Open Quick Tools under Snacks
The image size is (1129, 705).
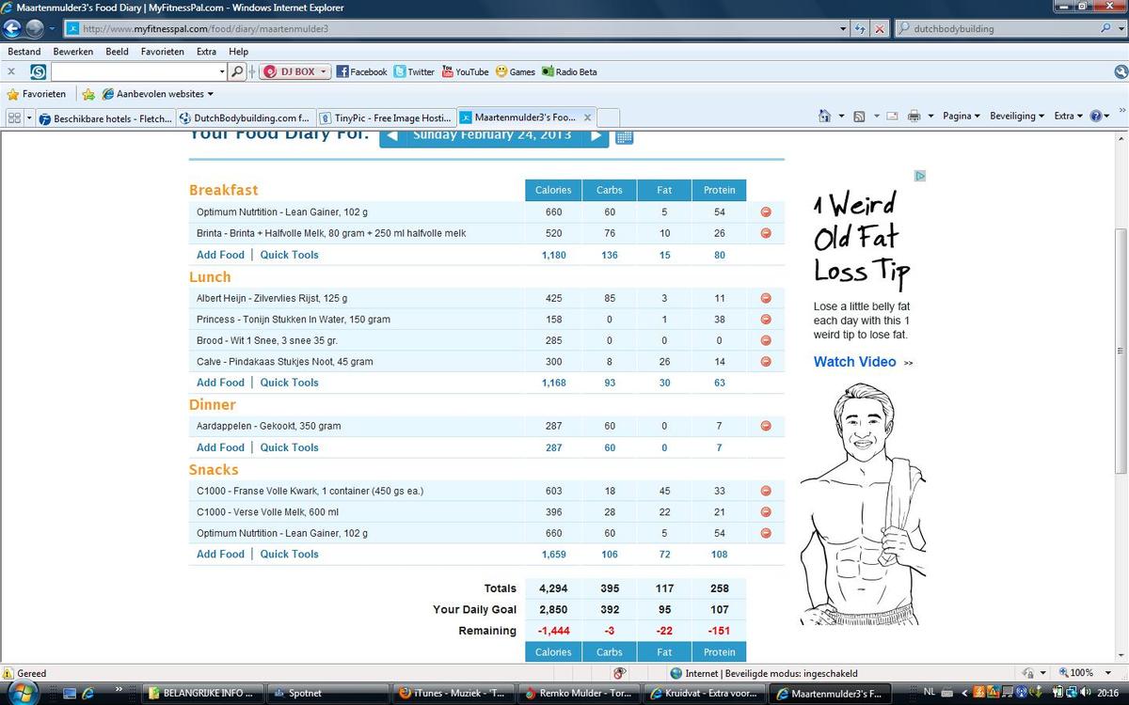(x=289, y=555)
